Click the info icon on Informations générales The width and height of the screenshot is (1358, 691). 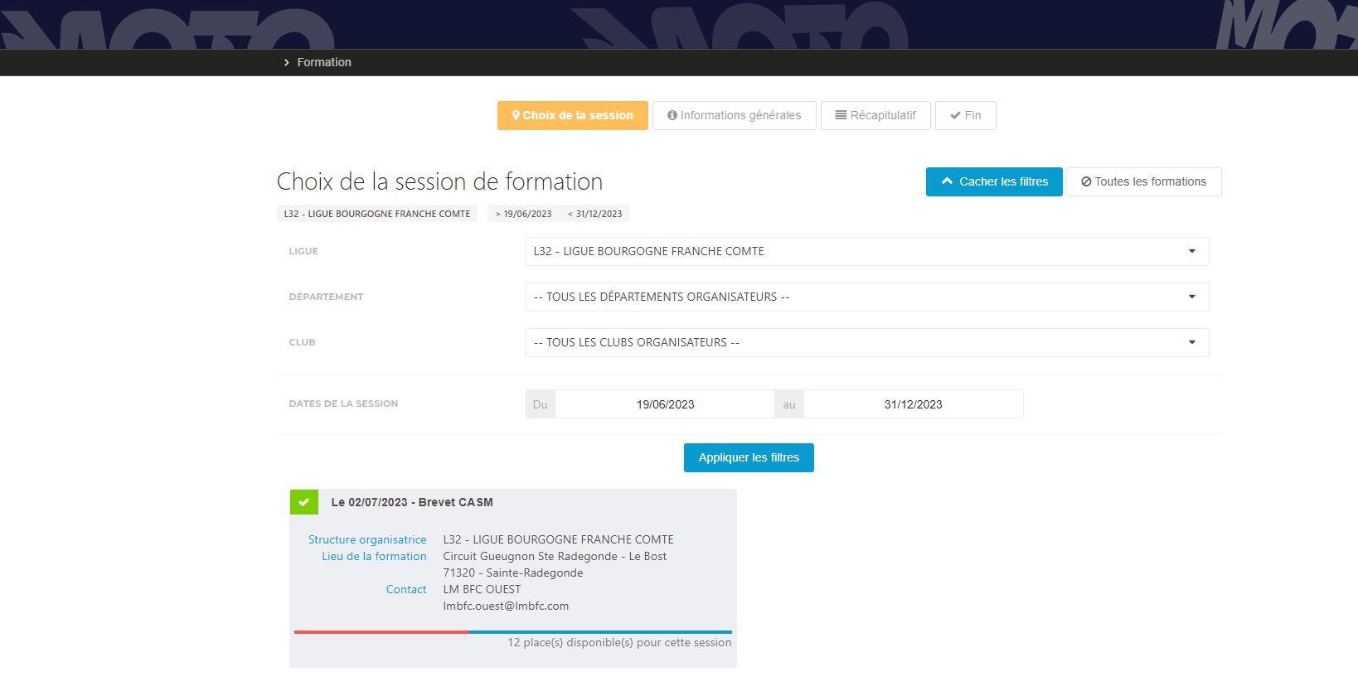coord(672,116)
